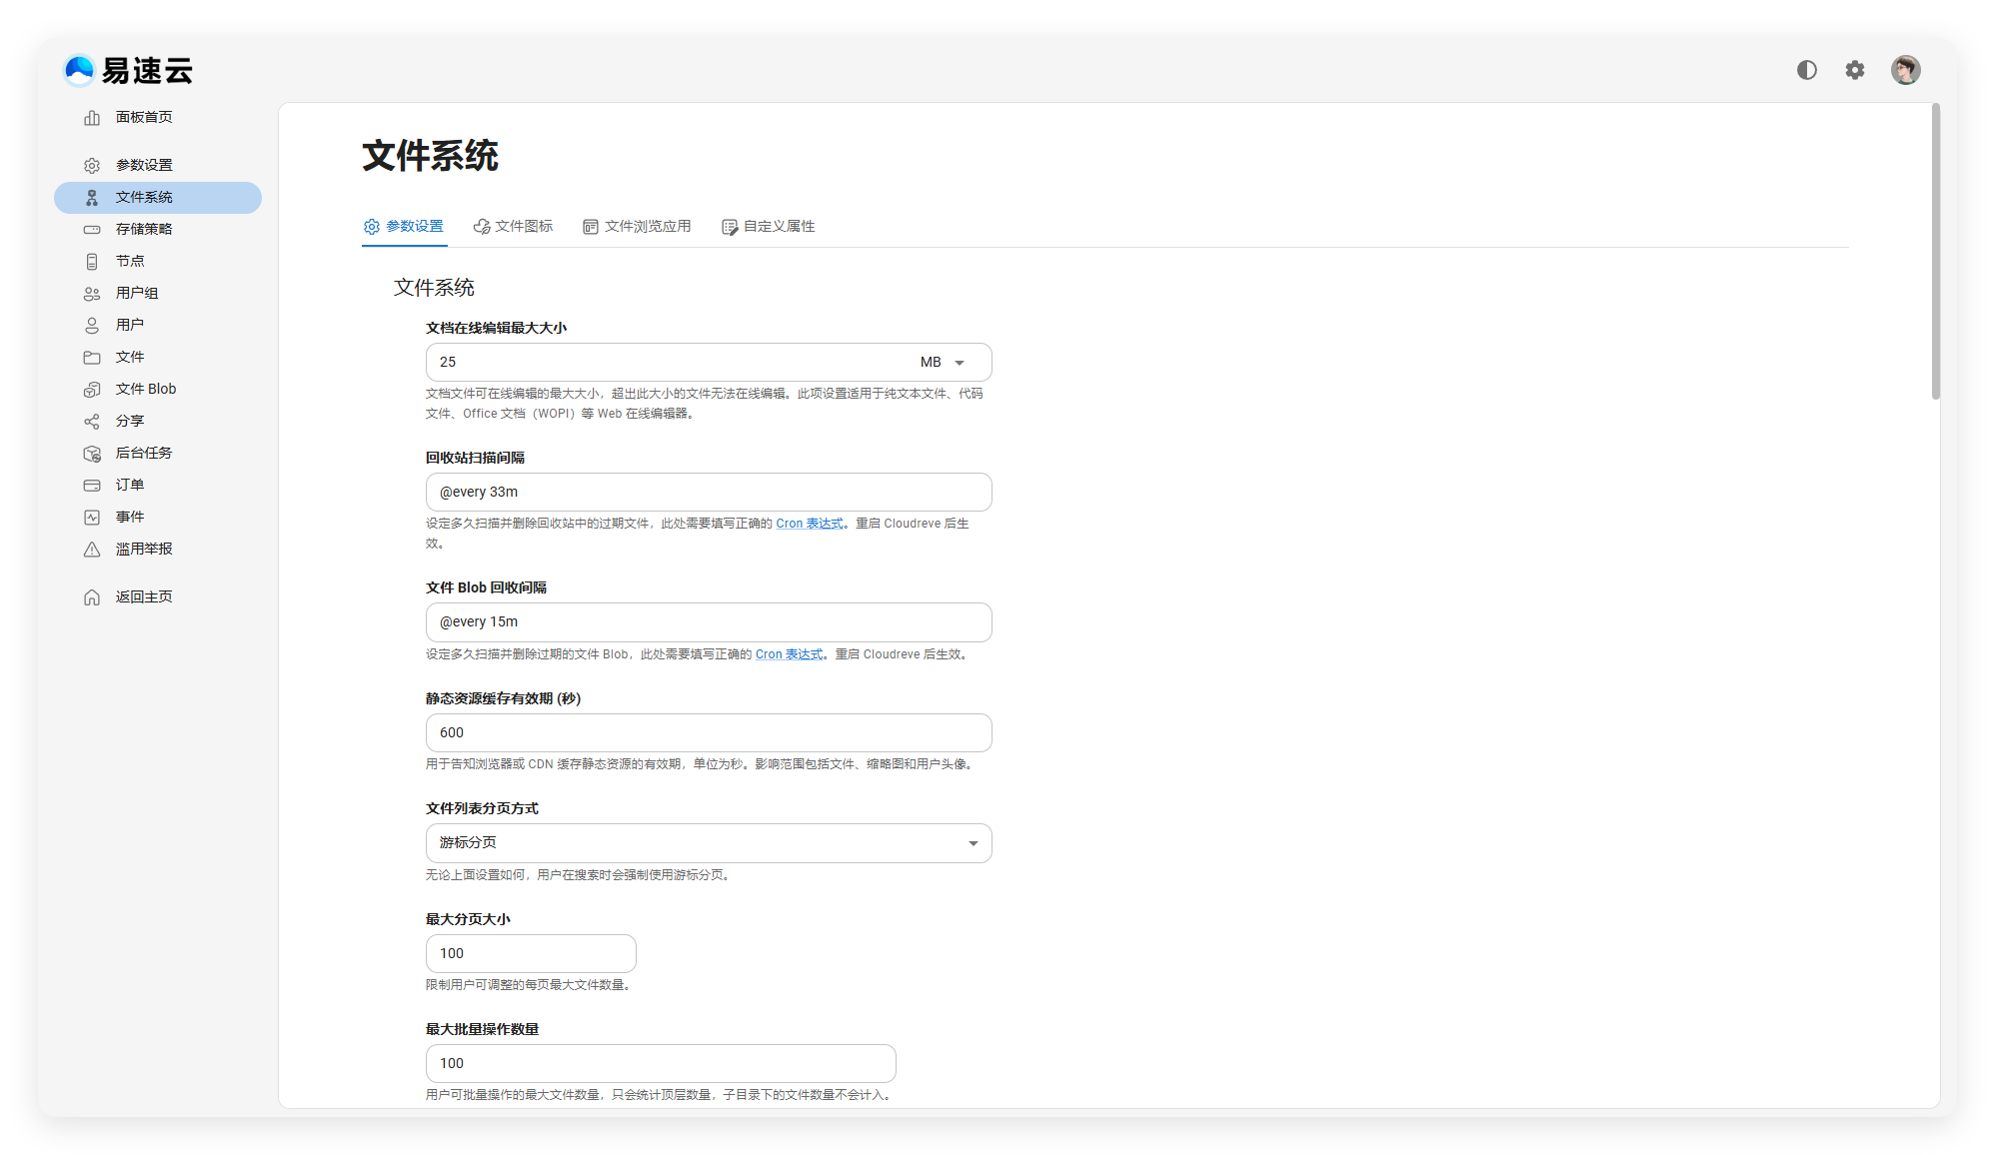Go to 存储策略 in sidebar
Image resolution: width=1995 pixels, height=1155 pixels.
click(x=144, y=230)
